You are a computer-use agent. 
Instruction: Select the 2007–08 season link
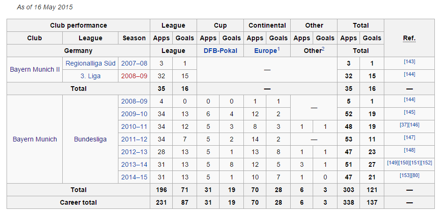coord(134,63)
